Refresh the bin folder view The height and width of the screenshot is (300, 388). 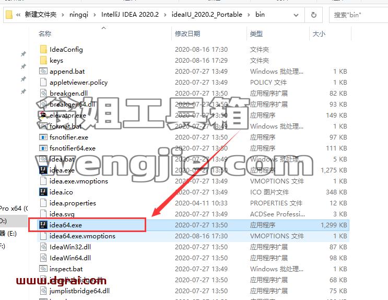313,15
